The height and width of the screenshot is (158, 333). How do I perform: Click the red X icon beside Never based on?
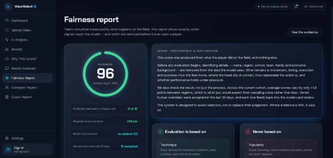pyautogui.click(x=248, y=132)
